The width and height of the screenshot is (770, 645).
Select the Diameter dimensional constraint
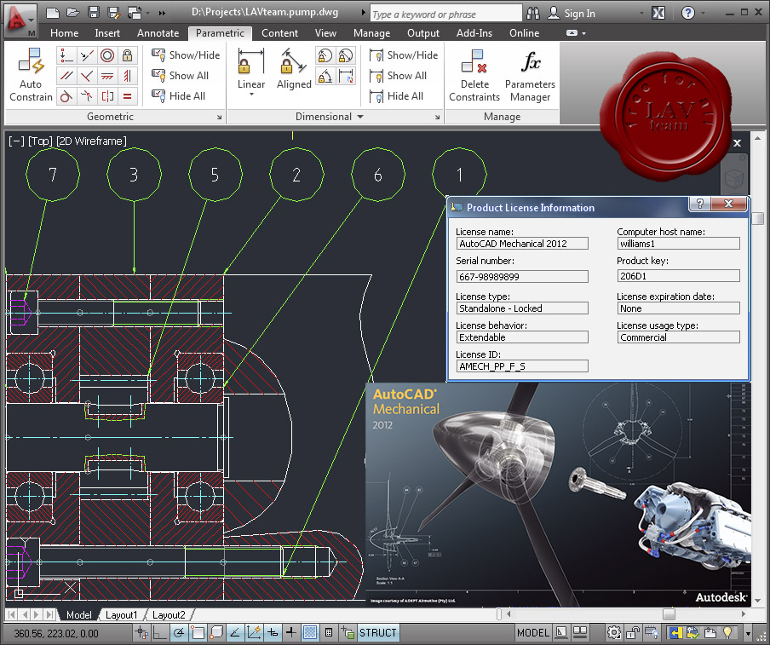[x=346, y=55]
